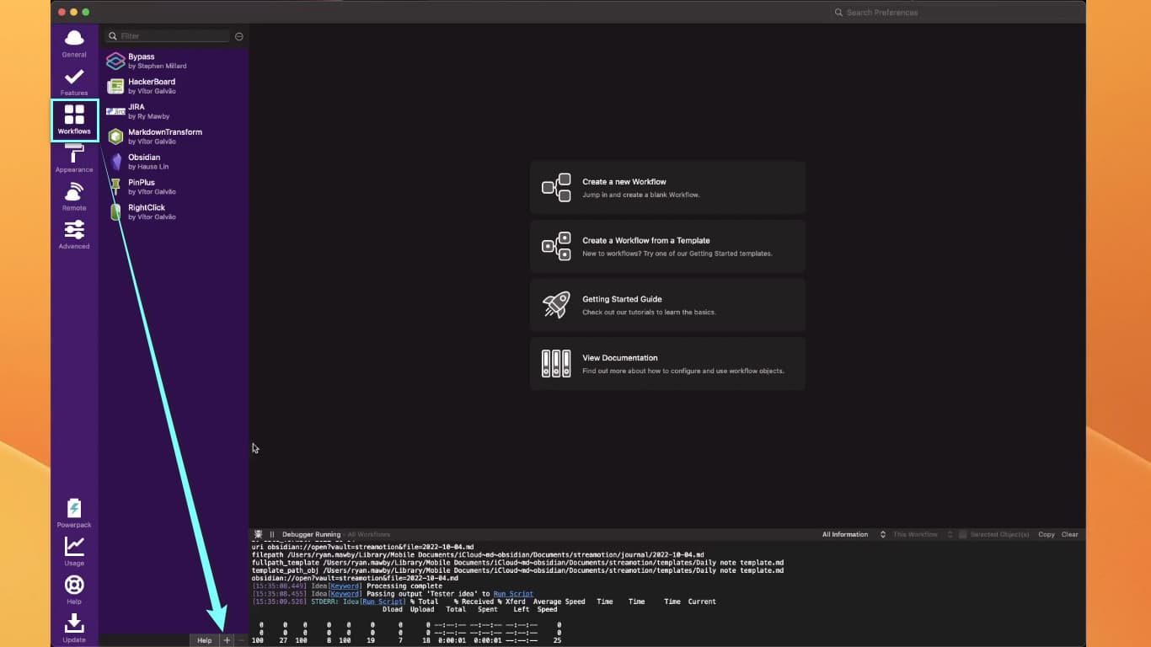The height and width of the screenshot is (647, 1151).
Task: Click Create a new Workflow card
Action: click(667, 188)
